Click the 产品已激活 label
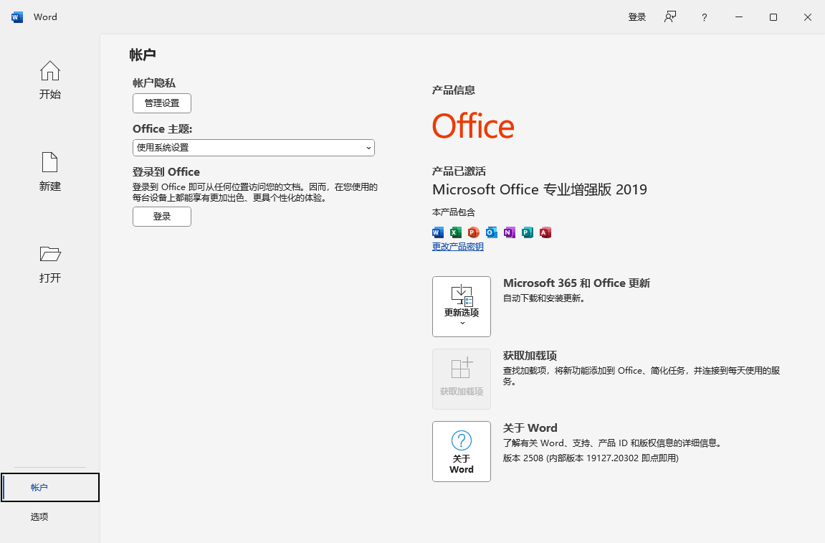Viewport: 825px width, 543px height. click(x=459, y=171)
